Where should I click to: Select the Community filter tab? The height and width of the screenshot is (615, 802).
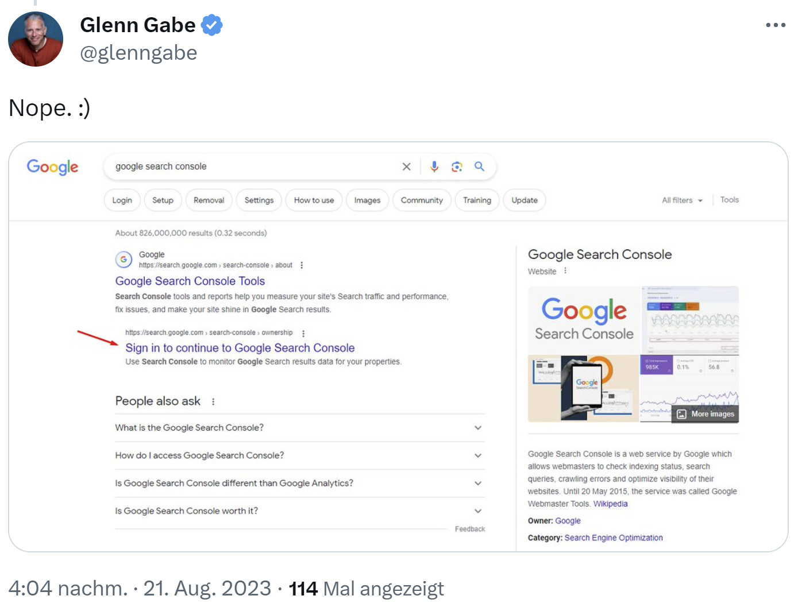[x=421, y=200]
